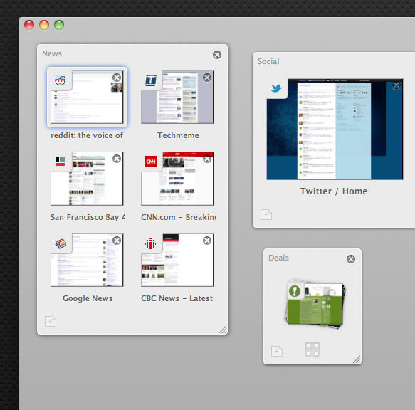The width and height of the screenshot is (415, 410).
Task: Close the Deals tab group
Action: (x=351, y=259)
